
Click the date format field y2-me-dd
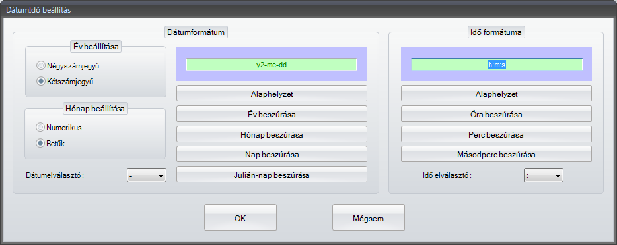coord(272,65)
